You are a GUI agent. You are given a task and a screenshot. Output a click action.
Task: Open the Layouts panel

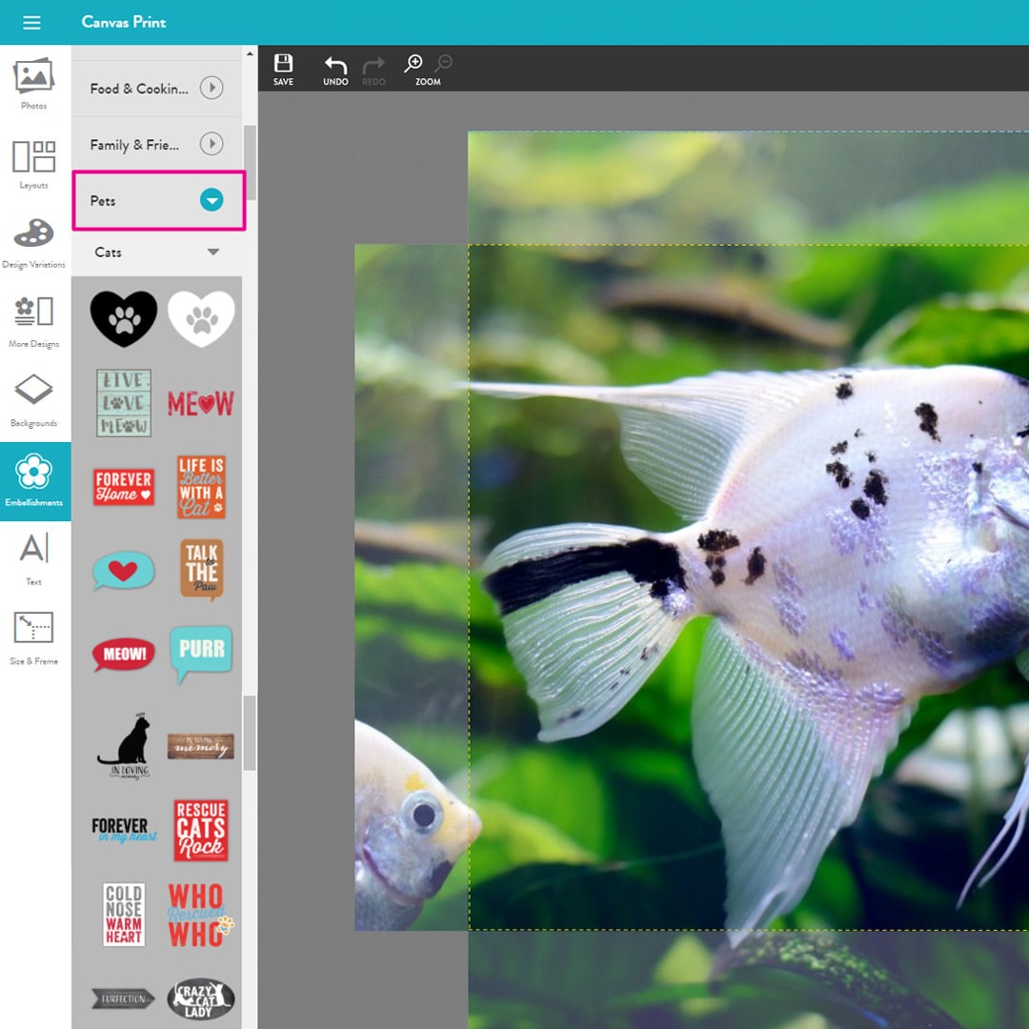[x=34, y=163]
